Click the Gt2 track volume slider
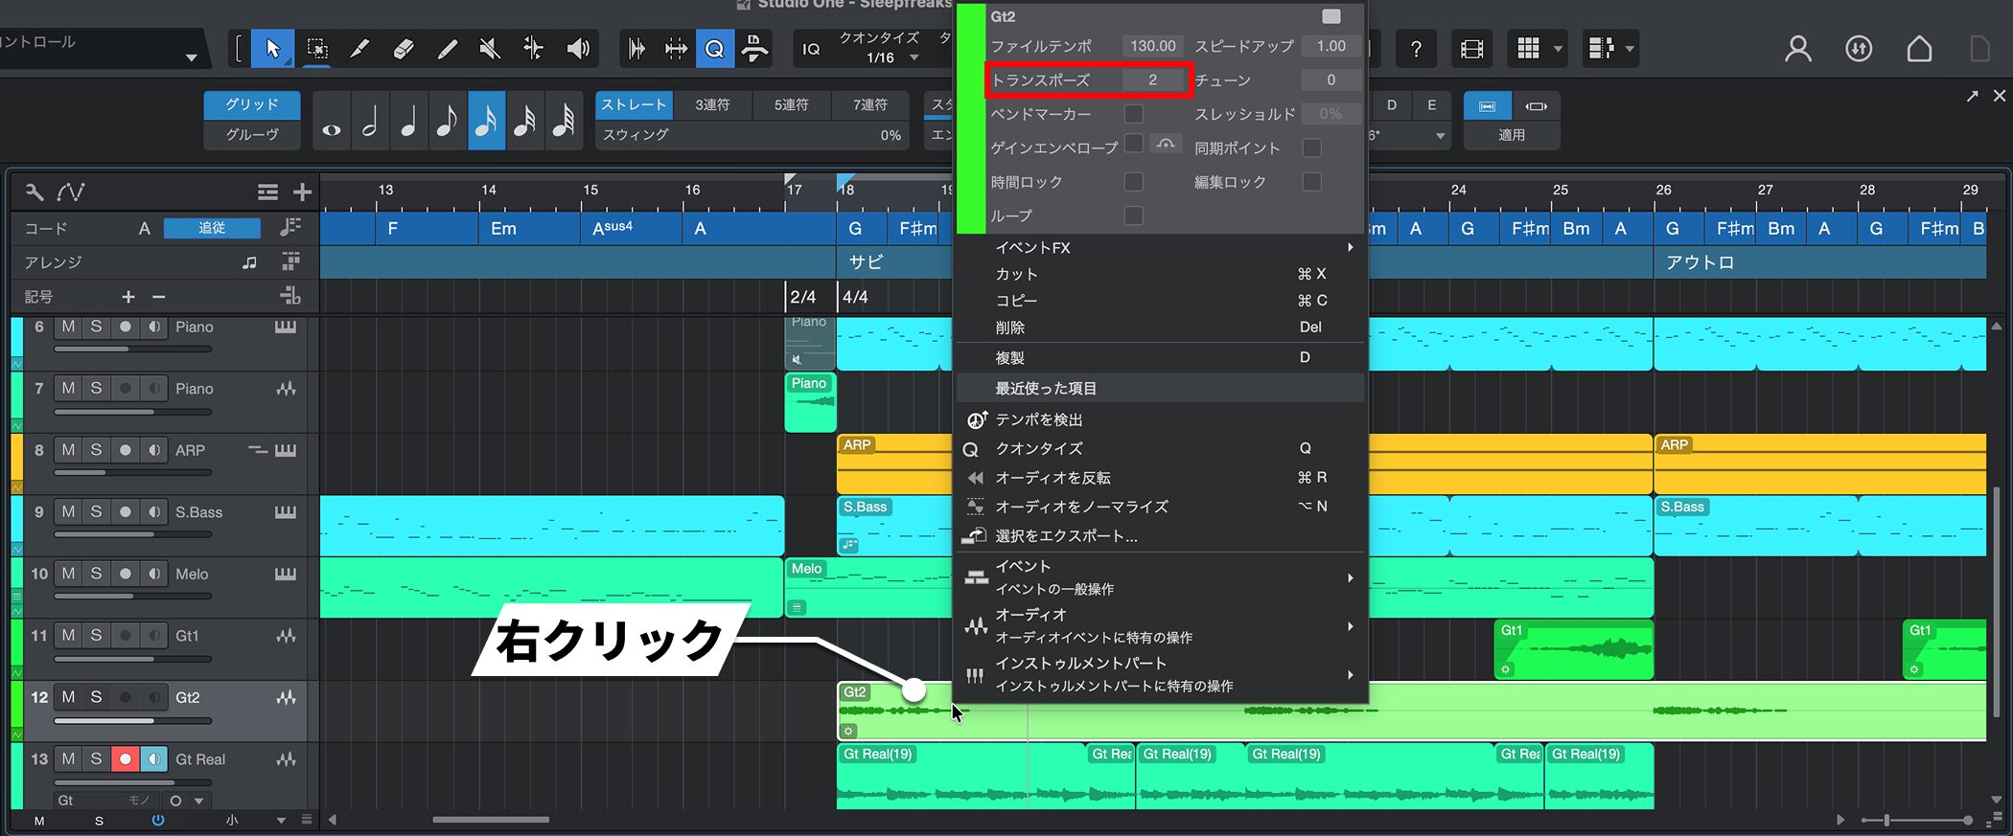 tap(132, 721)
